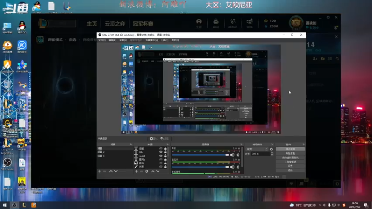
Task: Click Studio Mode button in Controls
Action: point(290,162)
